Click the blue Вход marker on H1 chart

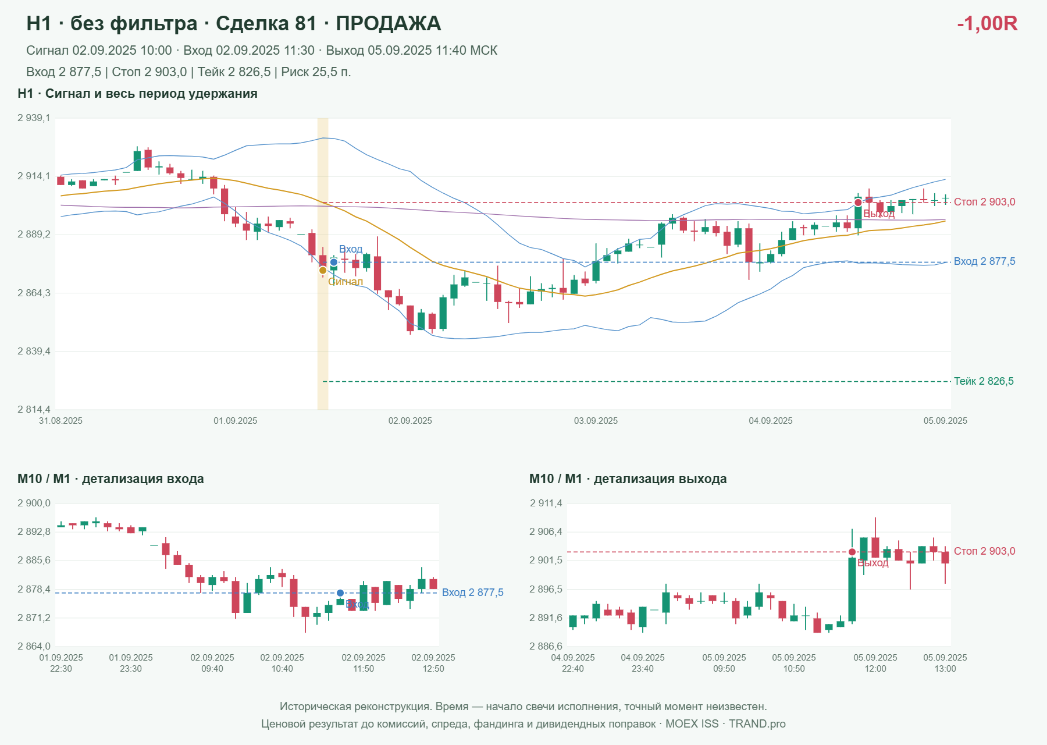(334, 262)
